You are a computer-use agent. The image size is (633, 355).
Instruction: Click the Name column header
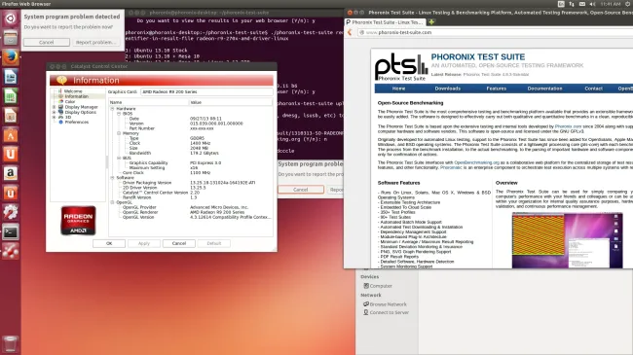(x=149, y=102)
